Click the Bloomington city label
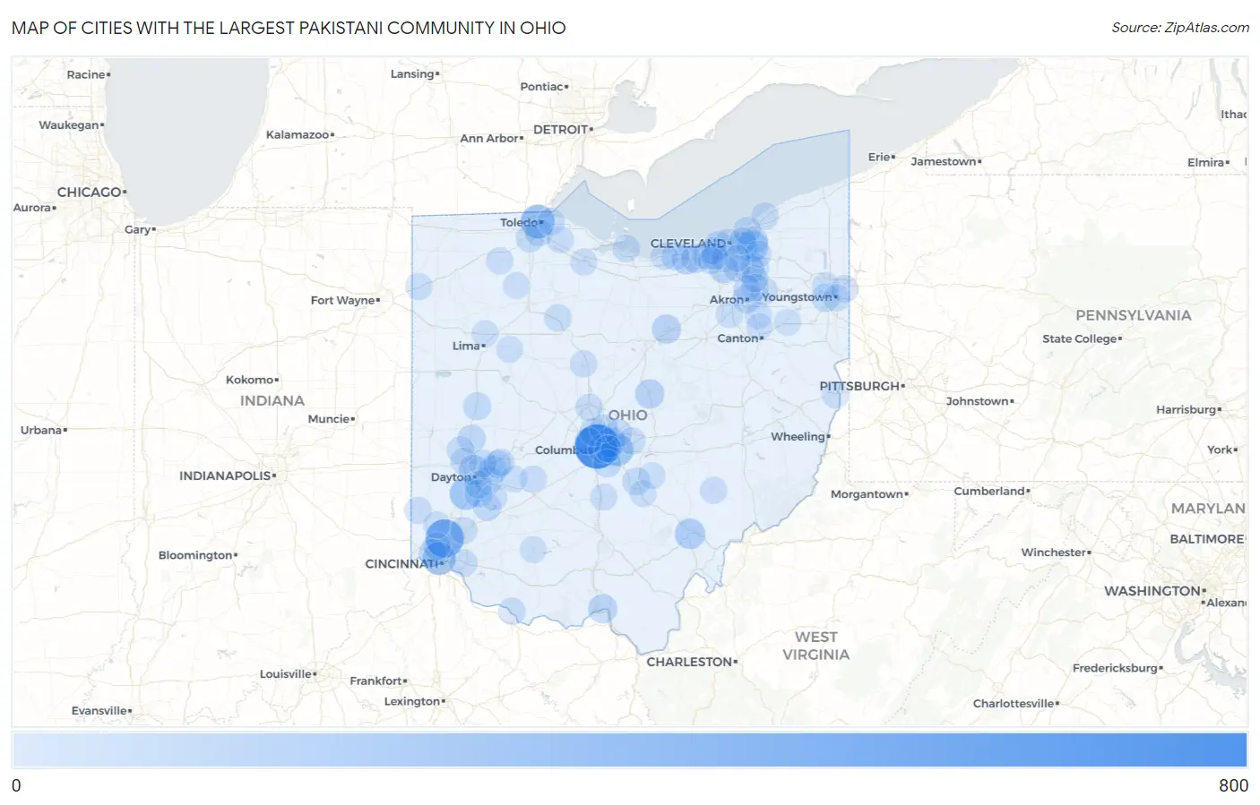 [195, 555]
